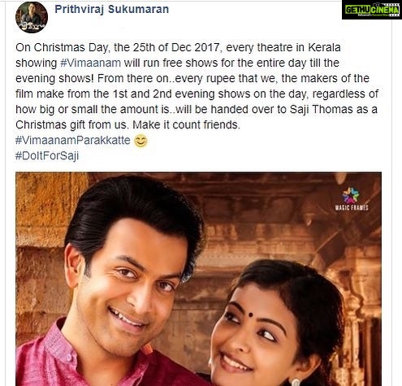Viewport: 402px width, 386px height.
Task: Click the colorful Magic Frames star icon
Action: [350, 195]
